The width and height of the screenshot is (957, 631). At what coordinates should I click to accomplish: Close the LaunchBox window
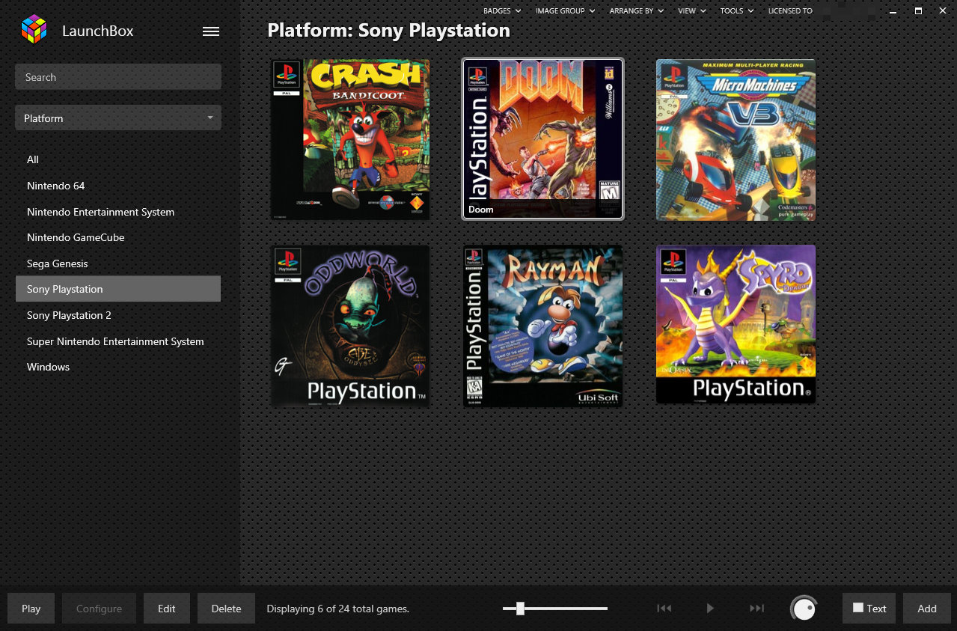(943, 11)
